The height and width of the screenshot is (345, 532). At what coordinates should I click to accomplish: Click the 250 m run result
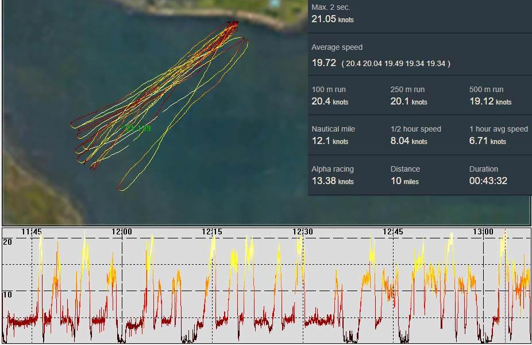(408, 101)
